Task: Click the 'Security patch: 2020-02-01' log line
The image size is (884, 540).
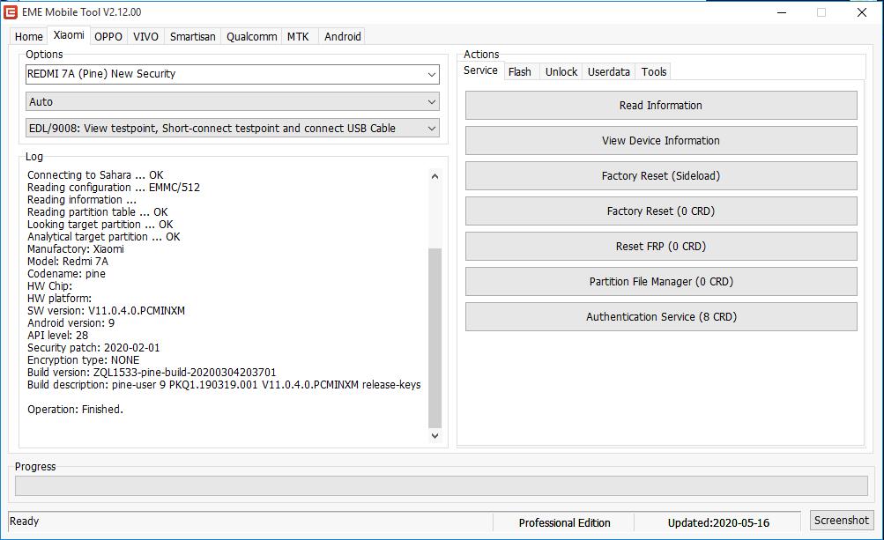Action: 93,348
